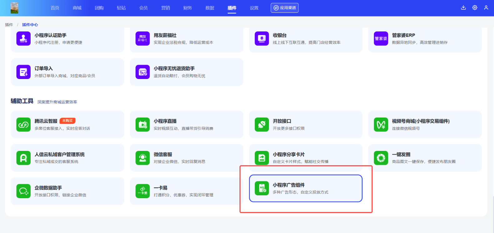Click the 订单导入 order import icon
Screen dimensions: 494x233
pyautogui.click(x=23, y=72)
